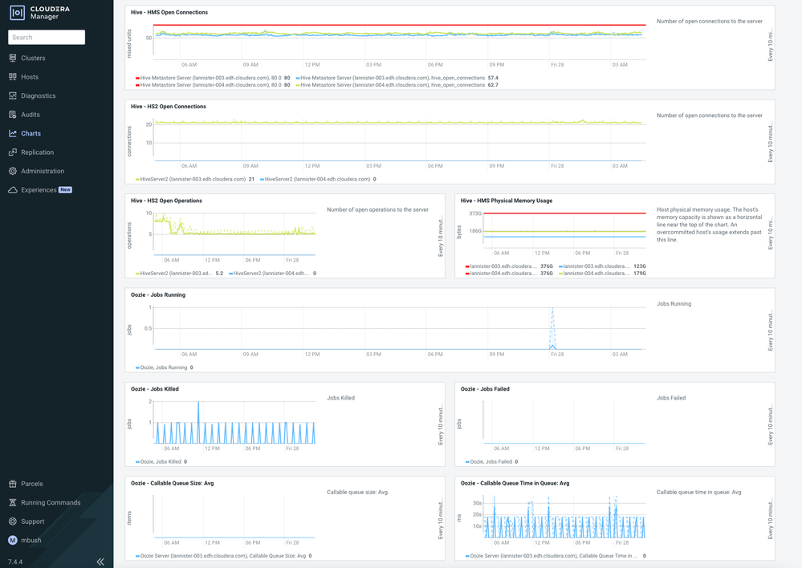
Task: Click the Parcels gift icon
Action: pyautogui.click(x=13, y=484)
